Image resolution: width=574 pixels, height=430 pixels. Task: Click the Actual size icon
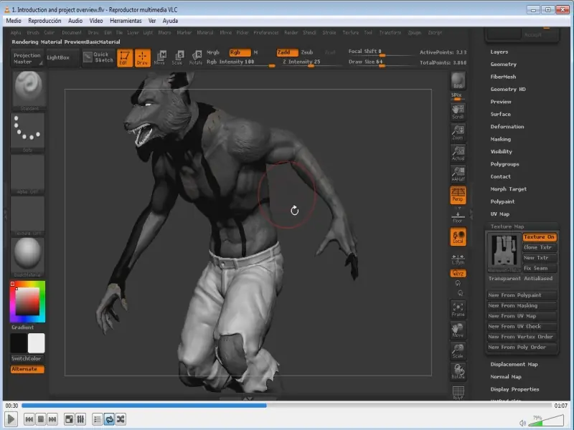[458, 153]
